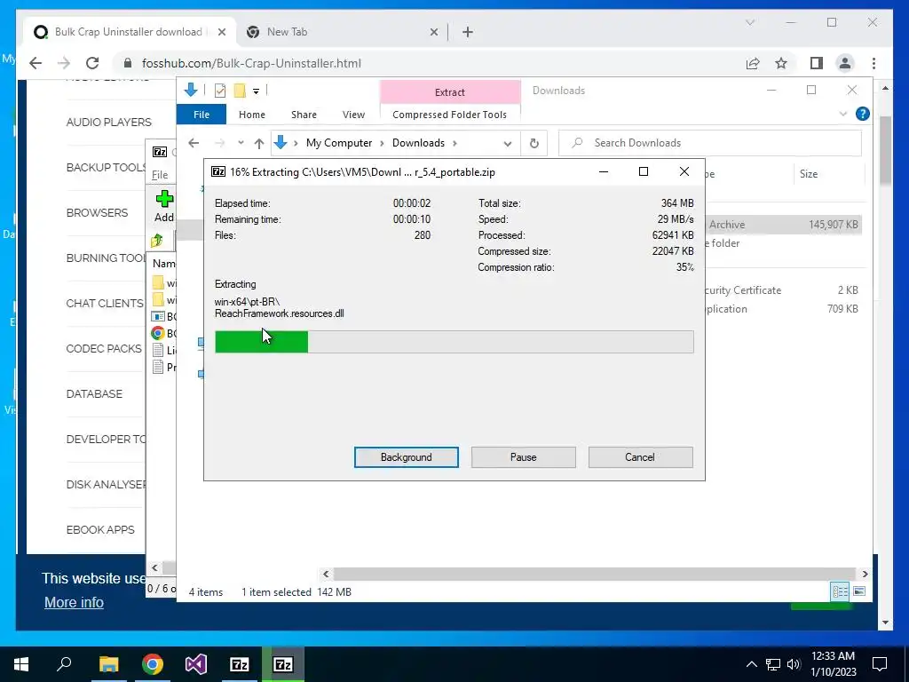This screenshot has width=909, height=682.
Task: Share this page icon in Chrome
Action: tap(753, 63)
